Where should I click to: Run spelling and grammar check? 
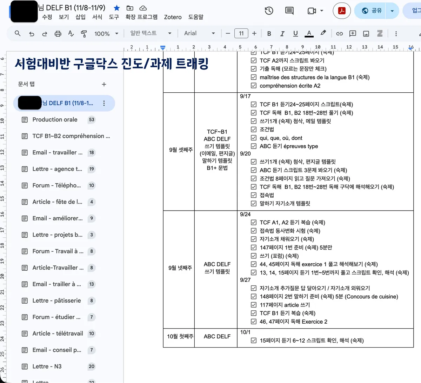pyautogui.click(x=71, y=34)
